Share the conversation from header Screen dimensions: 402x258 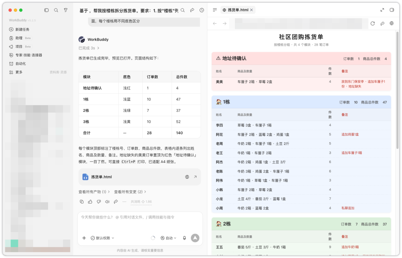(x=192, y=10)
